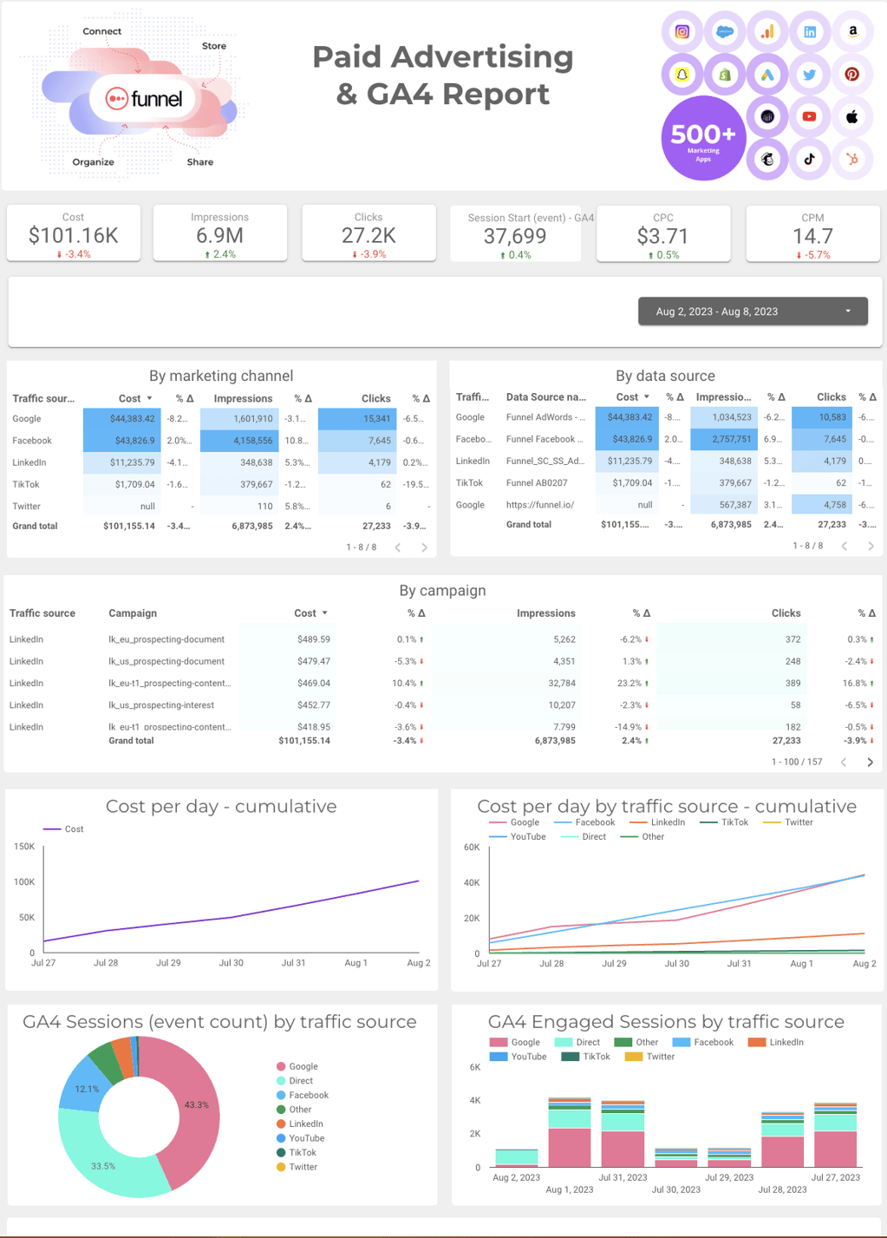Select the Shopify integration icon
This screenshot has height=1238, width=887.
click(724, 75)
